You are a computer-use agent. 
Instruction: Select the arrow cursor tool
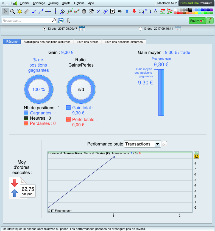pyautogui.click(x=5, y=11)
